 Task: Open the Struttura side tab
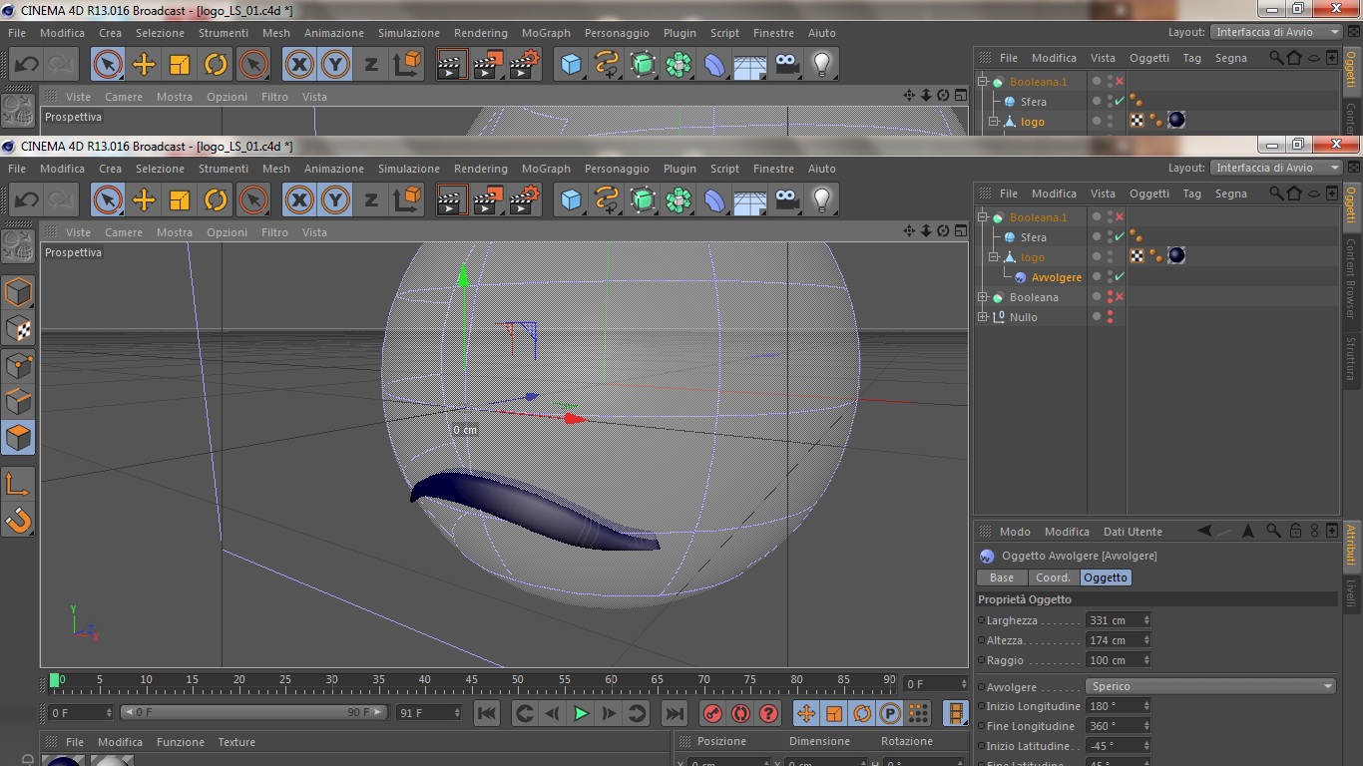click(x=1351, y=359)
